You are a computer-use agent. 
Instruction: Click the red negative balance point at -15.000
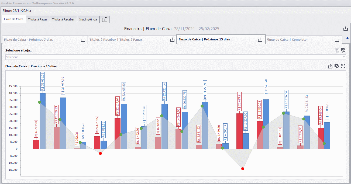(x=243, y=169)
